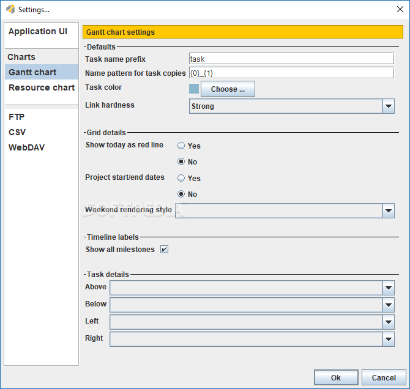Click the GanttProject icon in title bar
The width and height of the screenshot is (410, 389).
coord(10,9)
